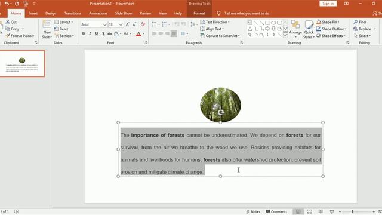Open the font name dropdown showing Arial
382x215 pixels.
[104, 24]
